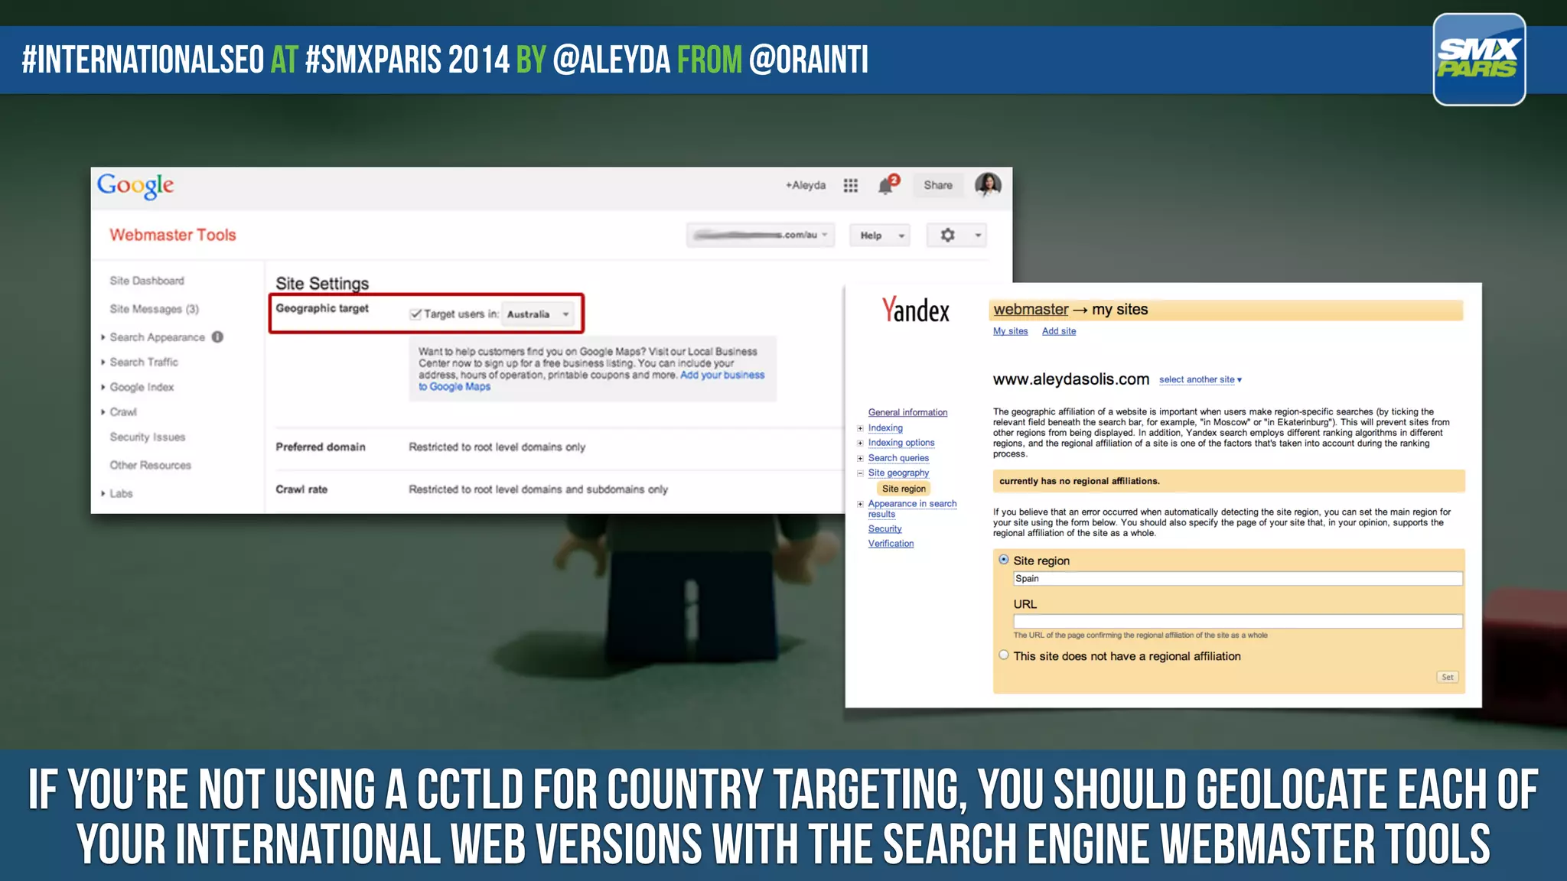Image resolution: width=1567 pixels, height=881 pixels.
Task: Toggle the Target users in checkbox
Action: 415,314
